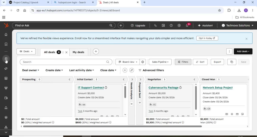
Task: Close the All deals tab
Action: [66, 52]
